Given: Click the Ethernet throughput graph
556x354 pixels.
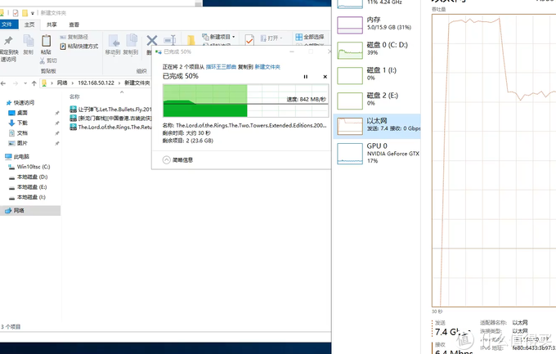Looking at the screenshot, I should [x=494, y=160].
